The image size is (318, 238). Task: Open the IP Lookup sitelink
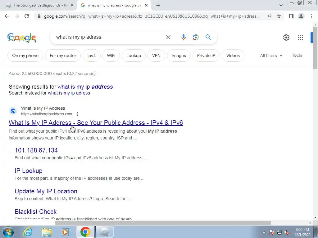point(28,171)
